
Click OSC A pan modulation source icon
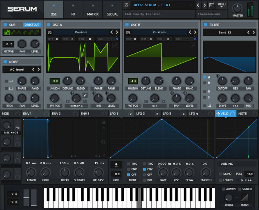(x=94, y=93)
